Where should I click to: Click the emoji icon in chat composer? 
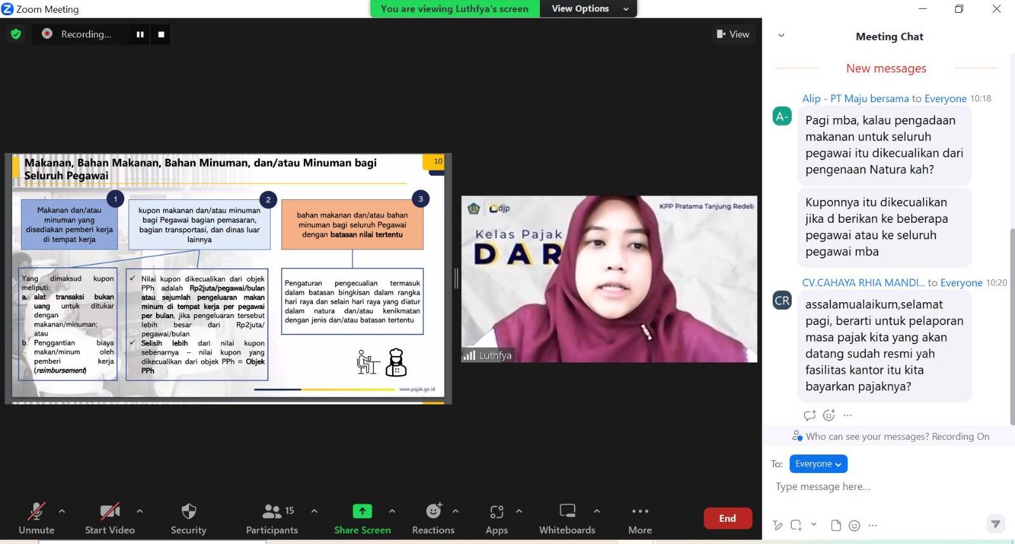(x=855, y=525)
